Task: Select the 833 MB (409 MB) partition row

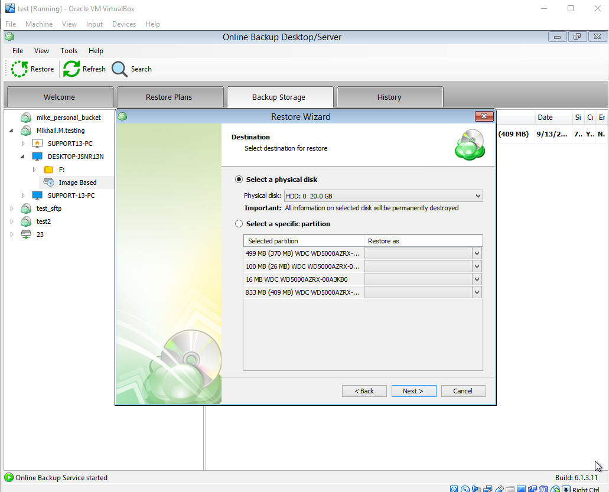Action: coord(304,292)
